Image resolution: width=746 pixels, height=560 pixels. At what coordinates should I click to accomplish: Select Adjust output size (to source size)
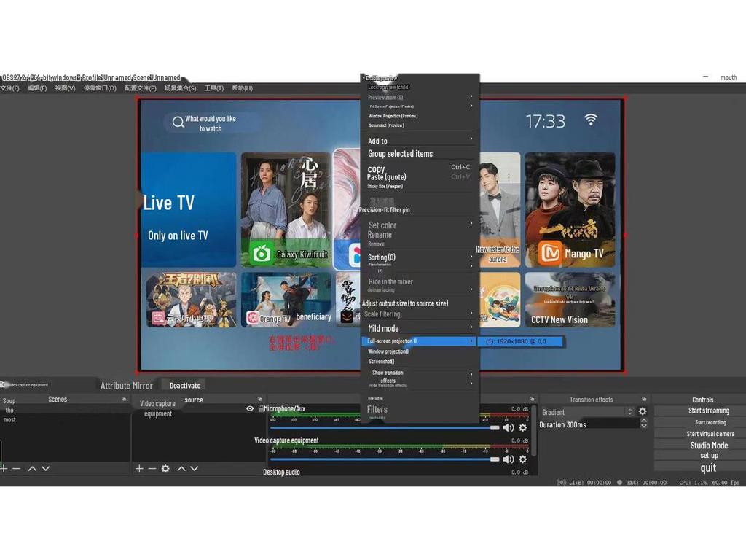[x=405, y=303]
